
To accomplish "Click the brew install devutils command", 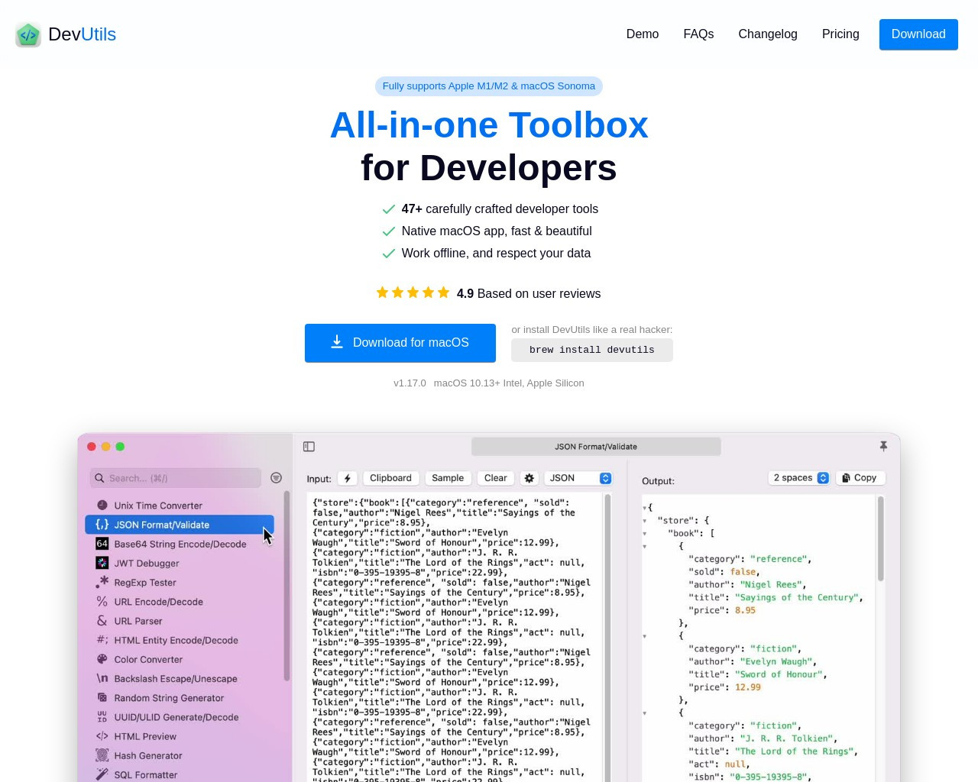I will [592, 350].
